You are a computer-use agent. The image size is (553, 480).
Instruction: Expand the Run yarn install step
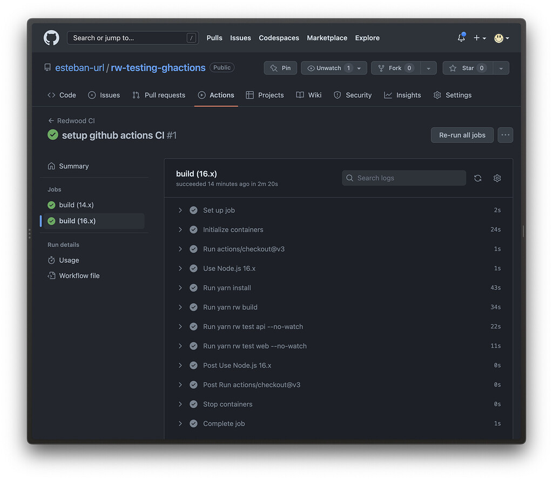[x=339, y=288]
